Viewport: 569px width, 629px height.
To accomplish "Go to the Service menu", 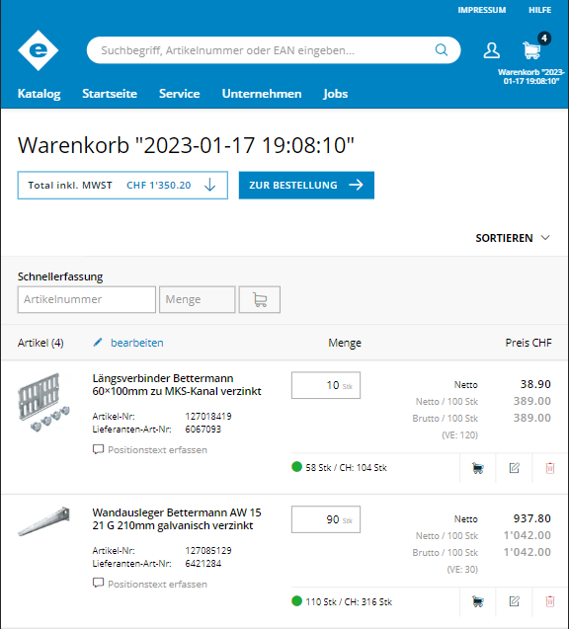I will point(180,94).
